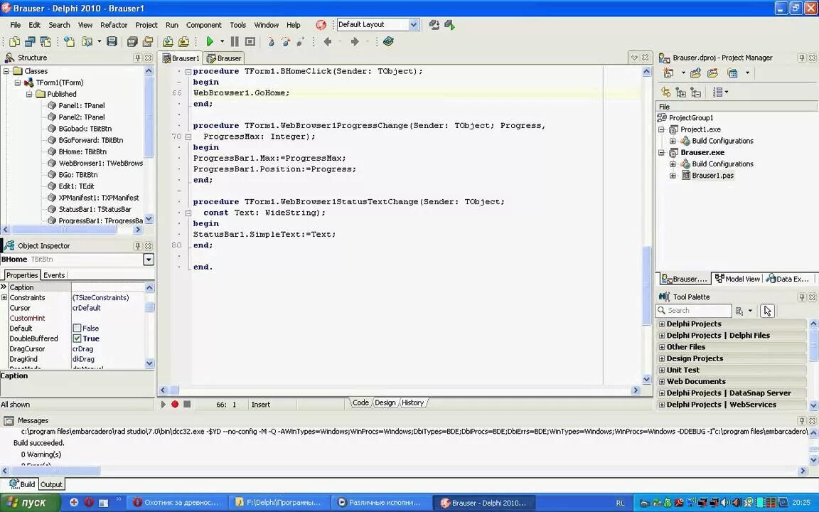Click the Open Project toolbar icon
This screenshot has width=819, height=512.
148,42
